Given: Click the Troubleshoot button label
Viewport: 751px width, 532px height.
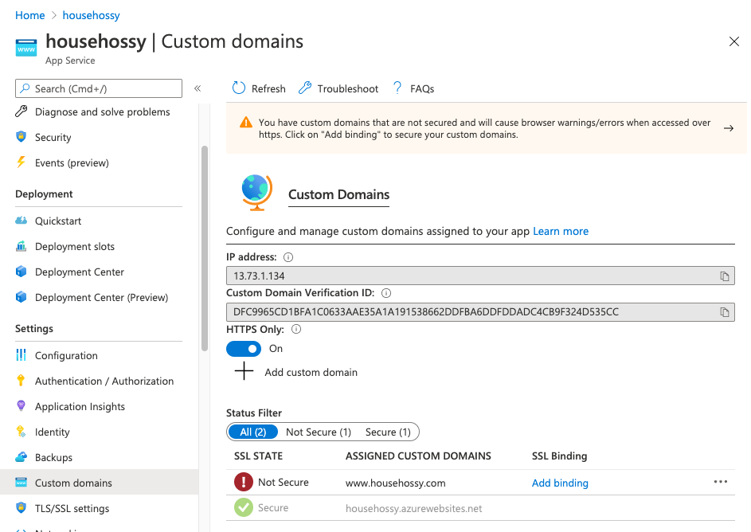Looking at the screenshot, I should coord(348,88).
